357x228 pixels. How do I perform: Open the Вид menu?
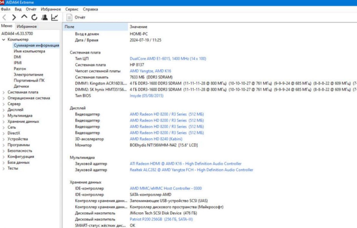18,9
